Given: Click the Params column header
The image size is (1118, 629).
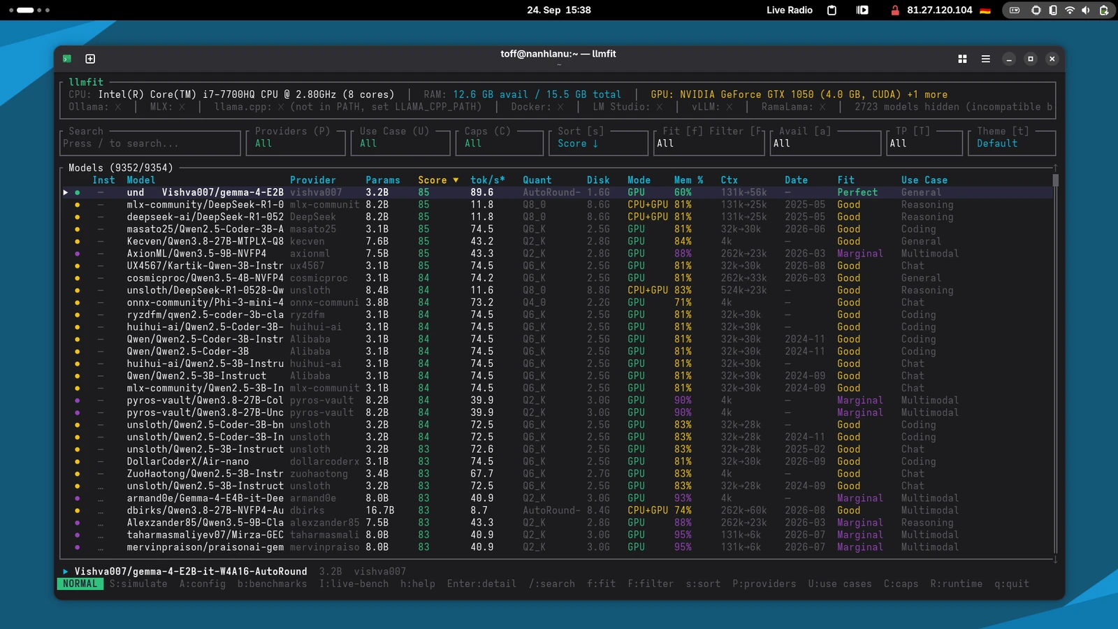Looking at the screenshot, I should pyautogui.click(x=383, y=180).
